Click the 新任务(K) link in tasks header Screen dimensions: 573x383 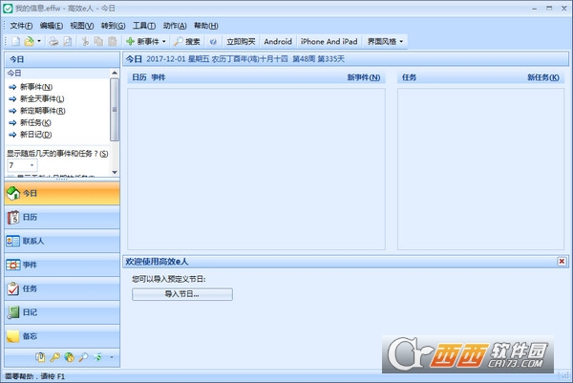(543, 77)
